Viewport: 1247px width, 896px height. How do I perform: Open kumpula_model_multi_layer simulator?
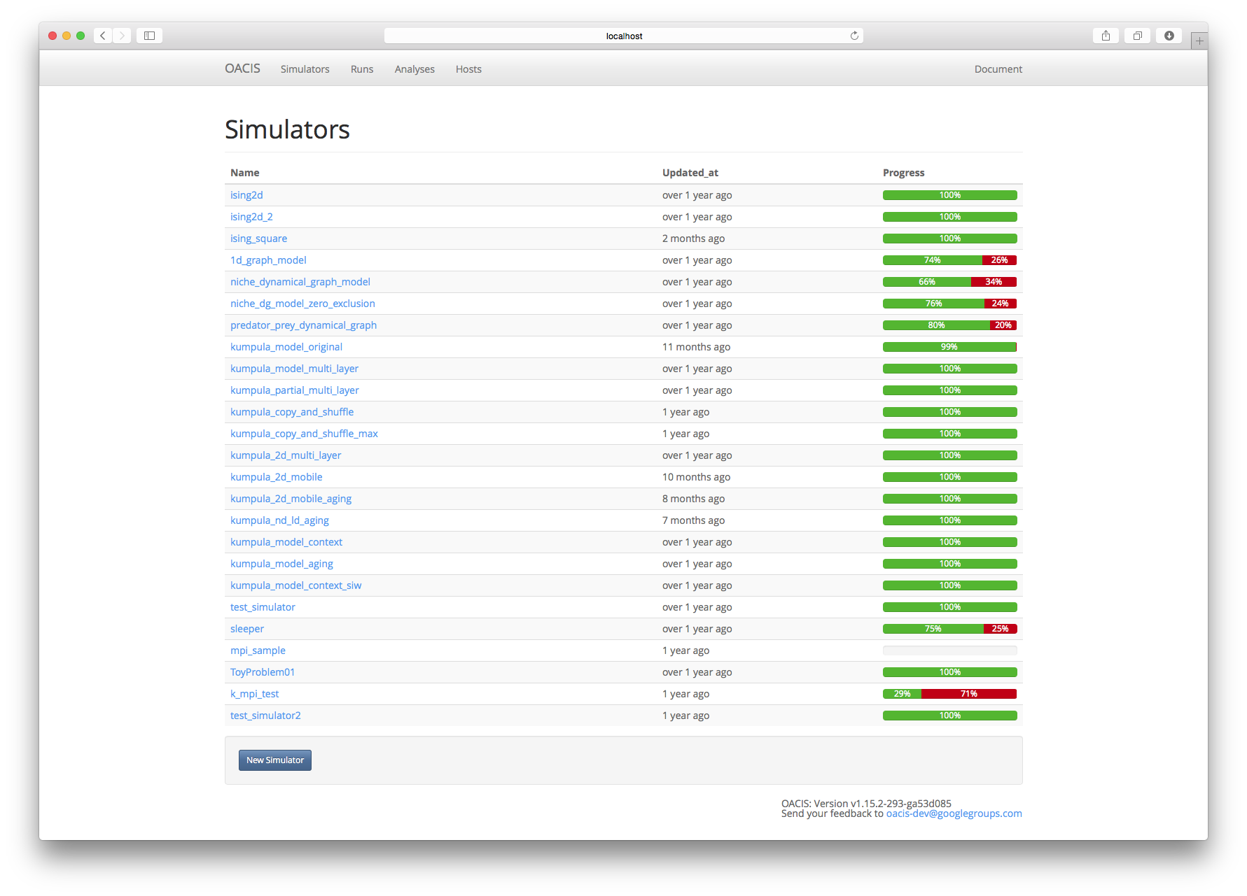click(x=294, y=369)
